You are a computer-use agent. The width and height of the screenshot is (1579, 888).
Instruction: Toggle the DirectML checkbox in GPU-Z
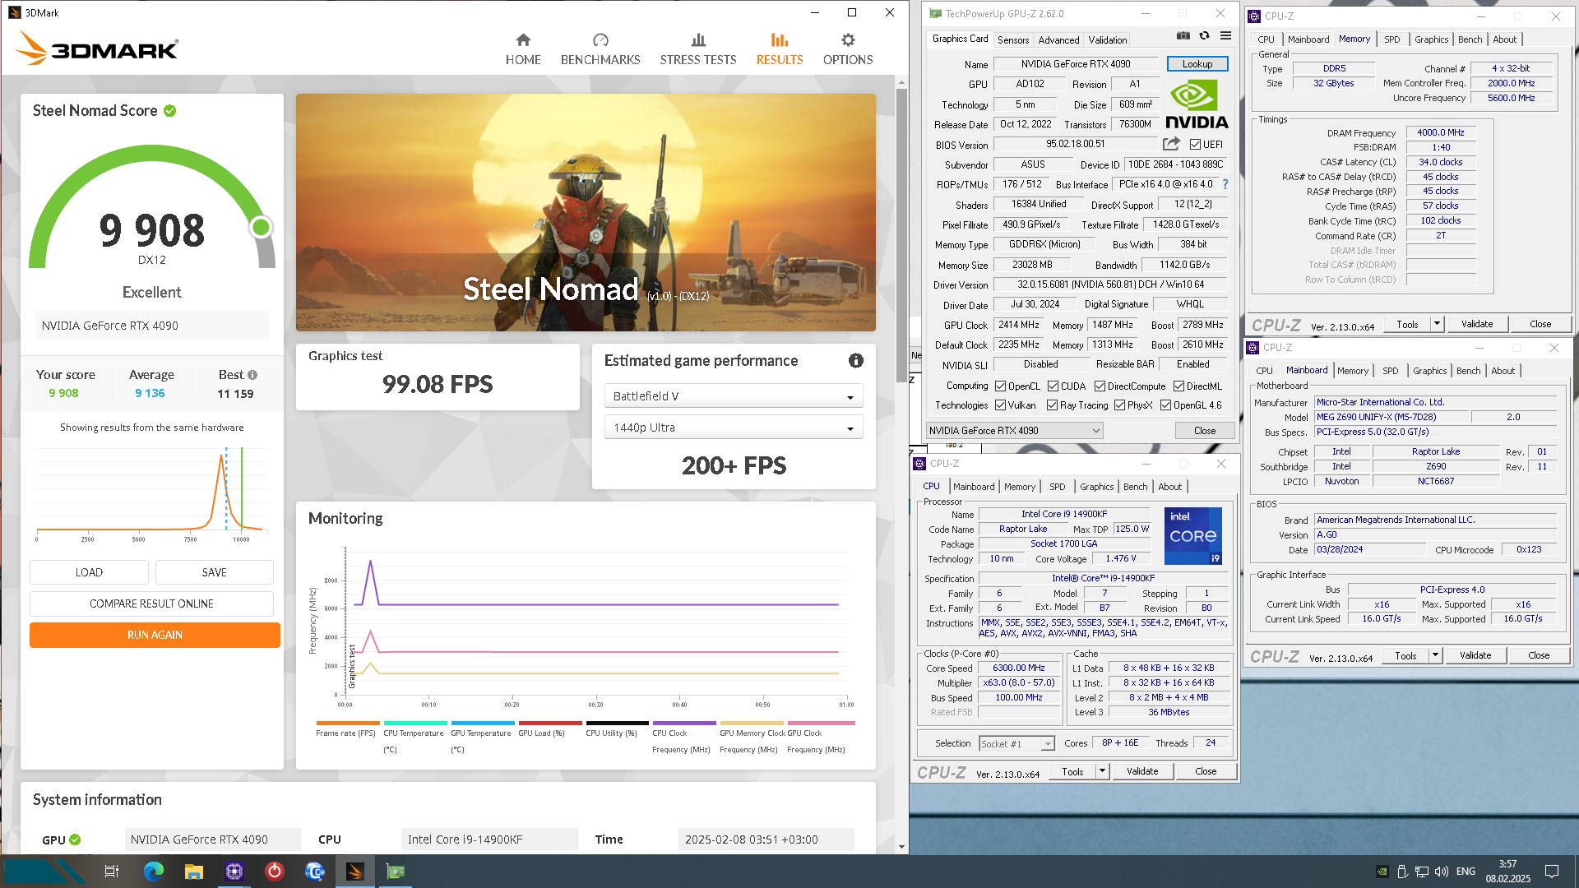pos(1178,386)
